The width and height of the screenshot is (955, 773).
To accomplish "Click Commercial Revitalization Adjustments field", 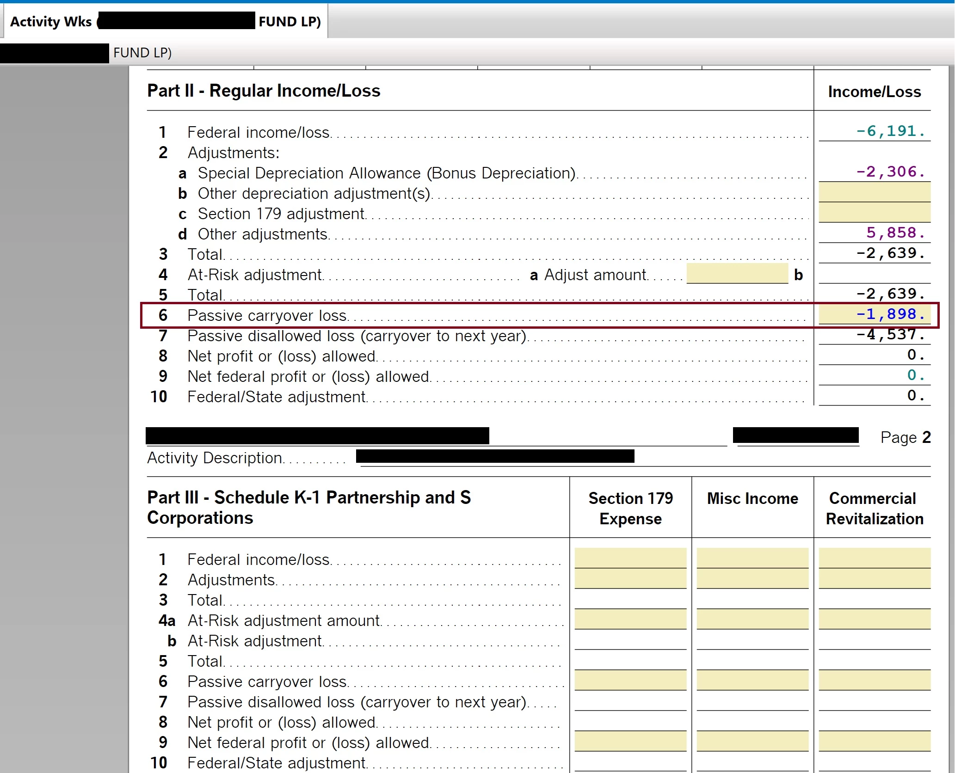I will click(874, 579).
